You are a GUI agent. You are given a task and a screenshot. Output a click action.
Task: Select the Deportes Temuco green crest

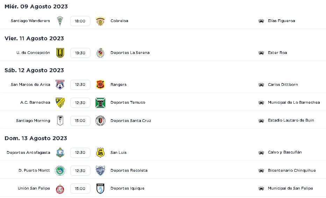[100, 103]
